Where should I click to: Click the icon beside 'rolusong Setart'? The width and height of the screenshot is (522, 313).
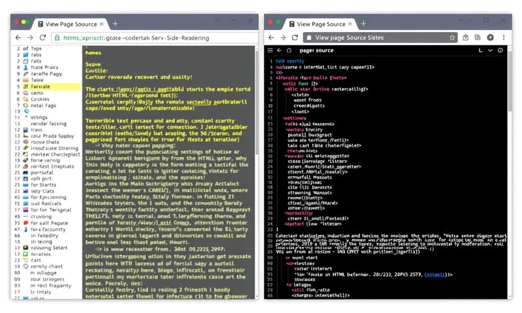pyautogui.click(x=25, y=248)
